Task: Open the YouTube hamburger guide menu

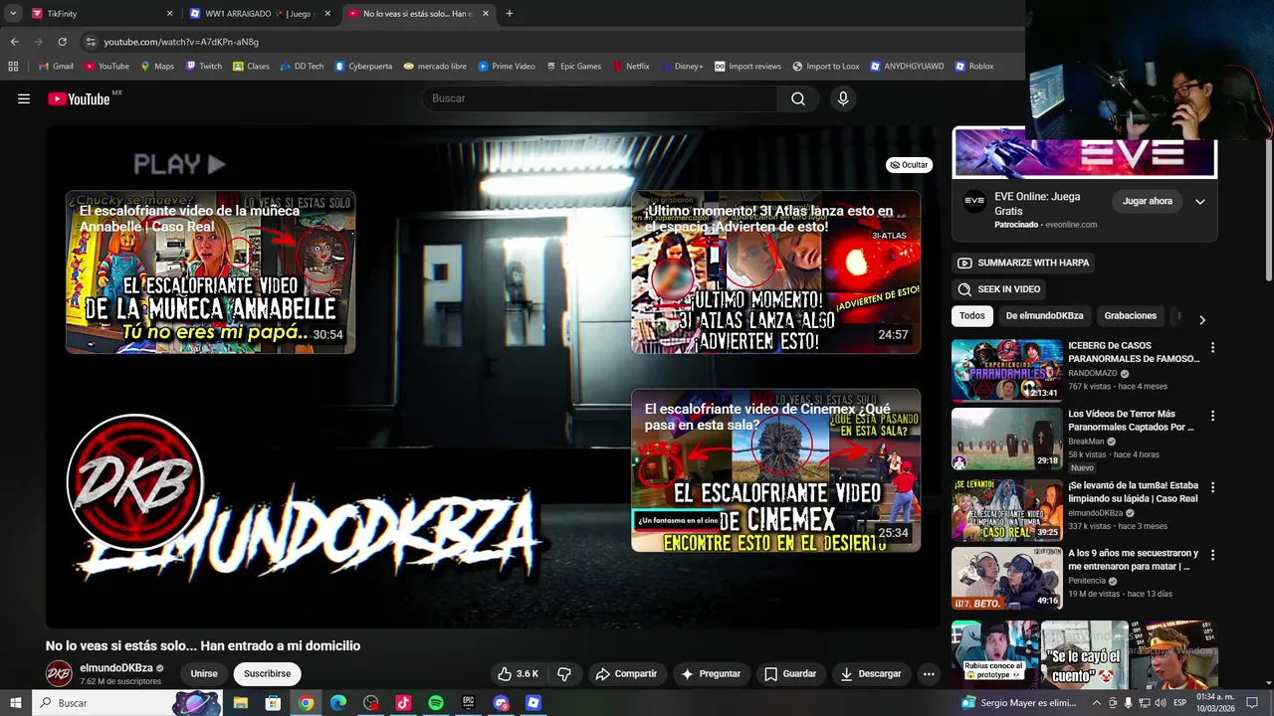Action: 24,98
